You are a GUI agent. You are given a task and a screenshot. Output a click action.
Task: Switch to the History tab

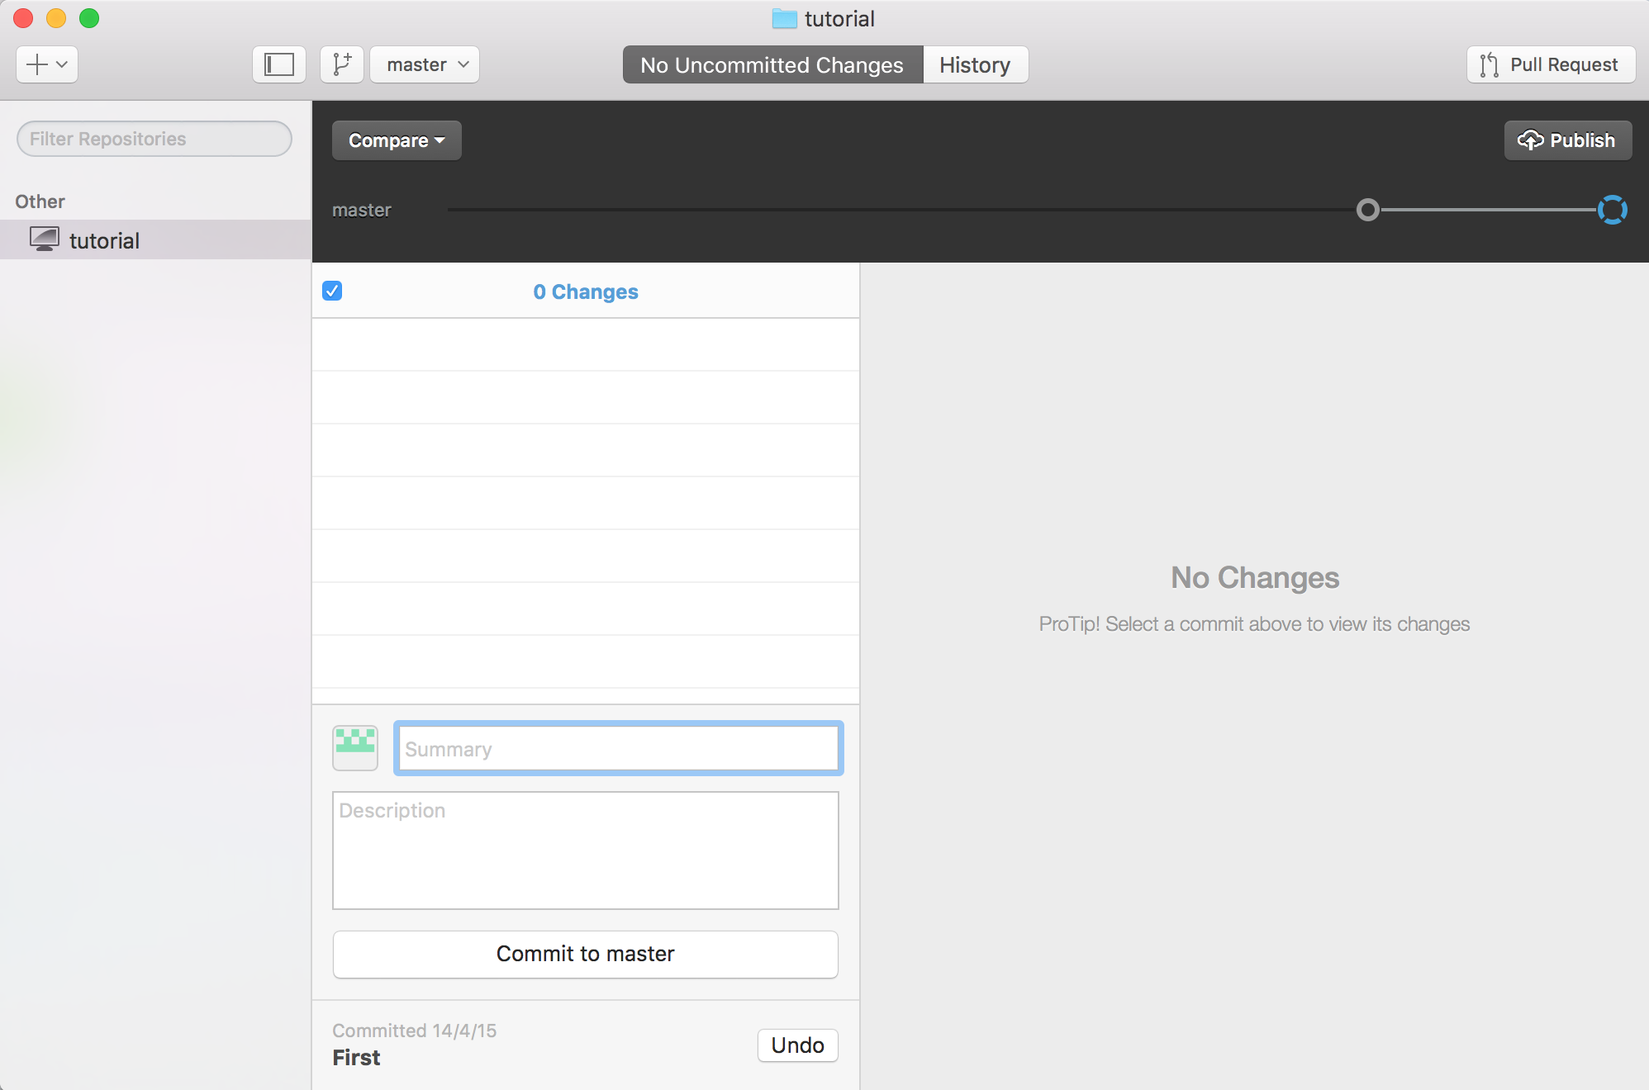(975, 64)
